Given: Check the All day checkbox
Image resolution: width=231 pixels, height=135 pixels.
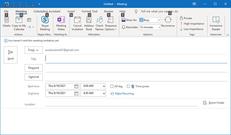Looking at the screenshot, I should tap(112, 86).
